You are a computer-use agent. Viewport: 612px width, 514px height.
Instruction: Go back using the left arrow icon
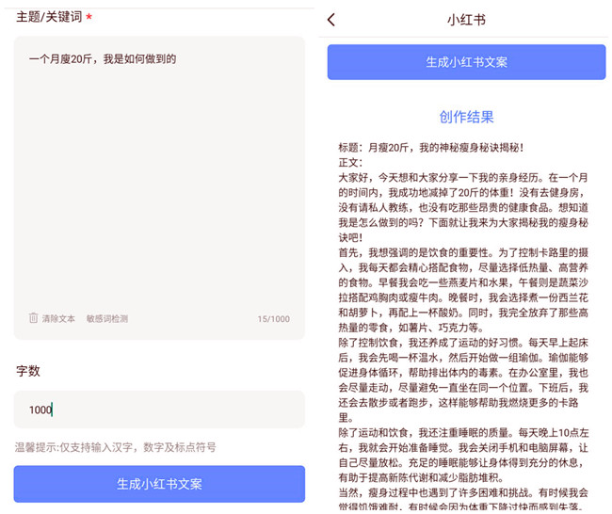331,20
